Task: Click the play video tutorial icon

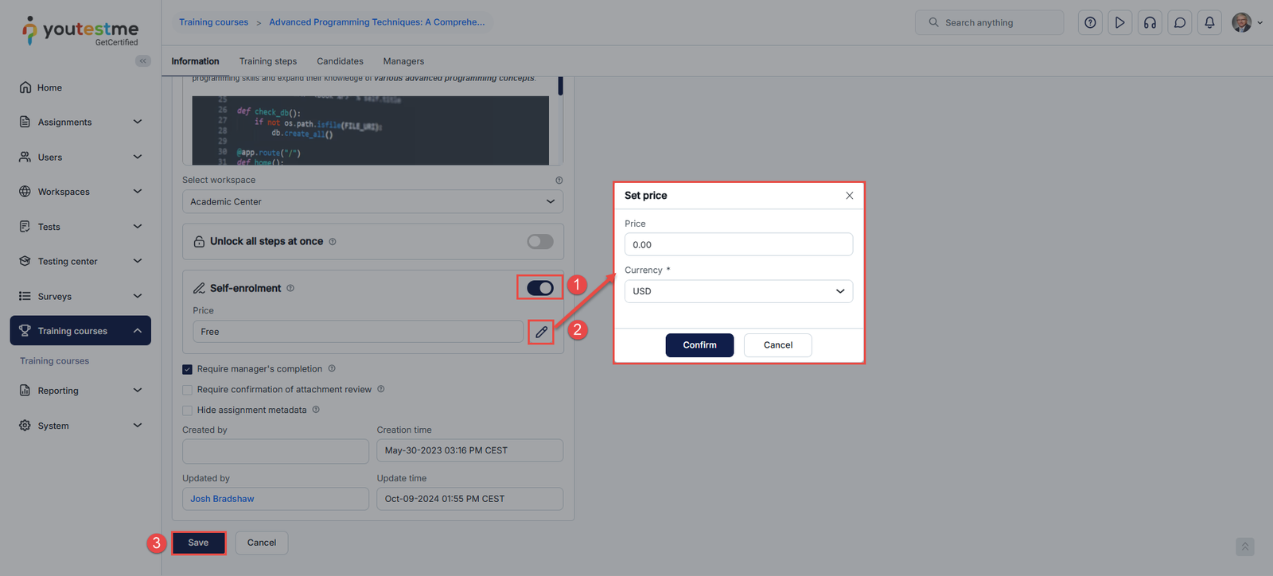Action: coord(1119,22)
